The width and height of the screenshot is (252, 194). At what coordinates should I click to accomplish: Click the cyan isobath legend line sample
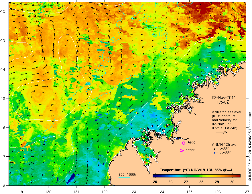pyautogui.click(x=124, y=177)
